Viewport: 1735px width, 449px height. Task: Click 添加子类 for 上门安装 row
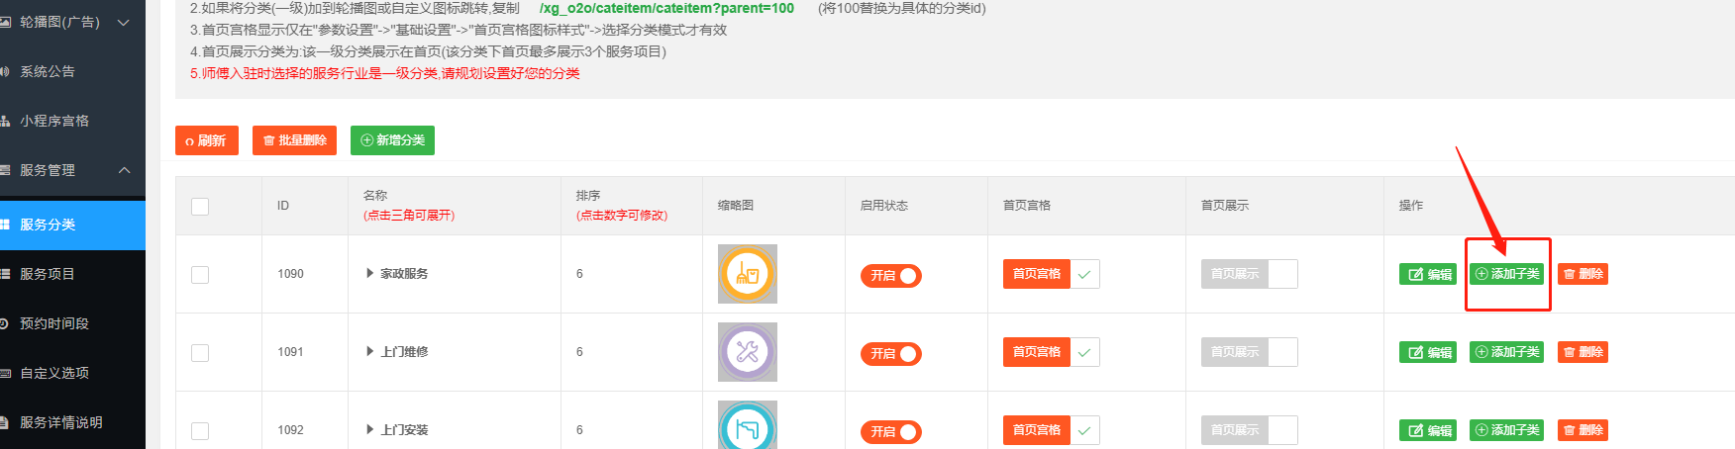click(1507, 430)
